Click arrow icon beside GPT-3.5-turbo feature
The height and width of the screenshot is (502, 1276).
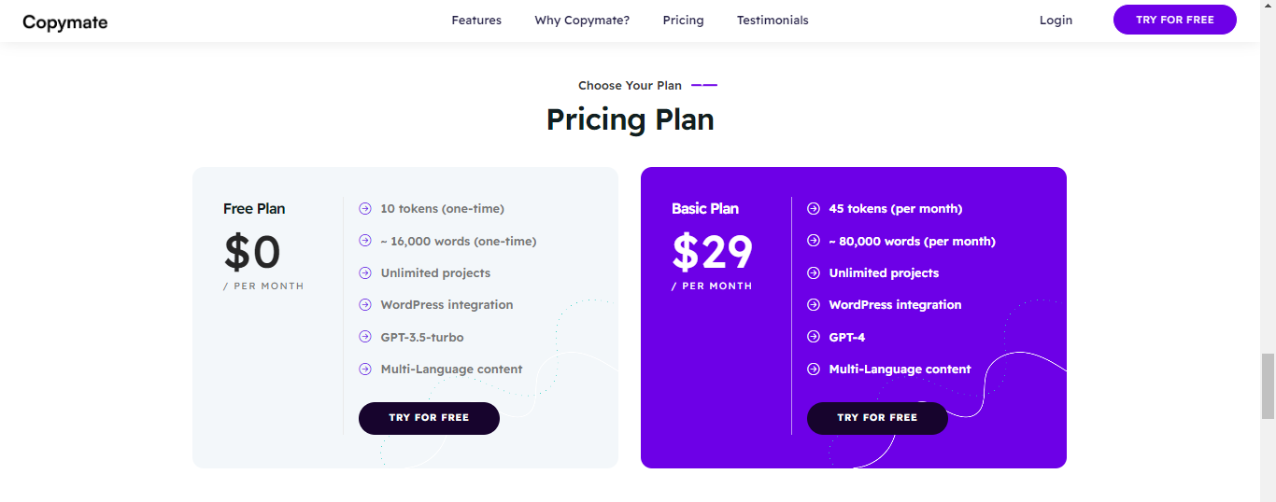[x=365, y=337]
